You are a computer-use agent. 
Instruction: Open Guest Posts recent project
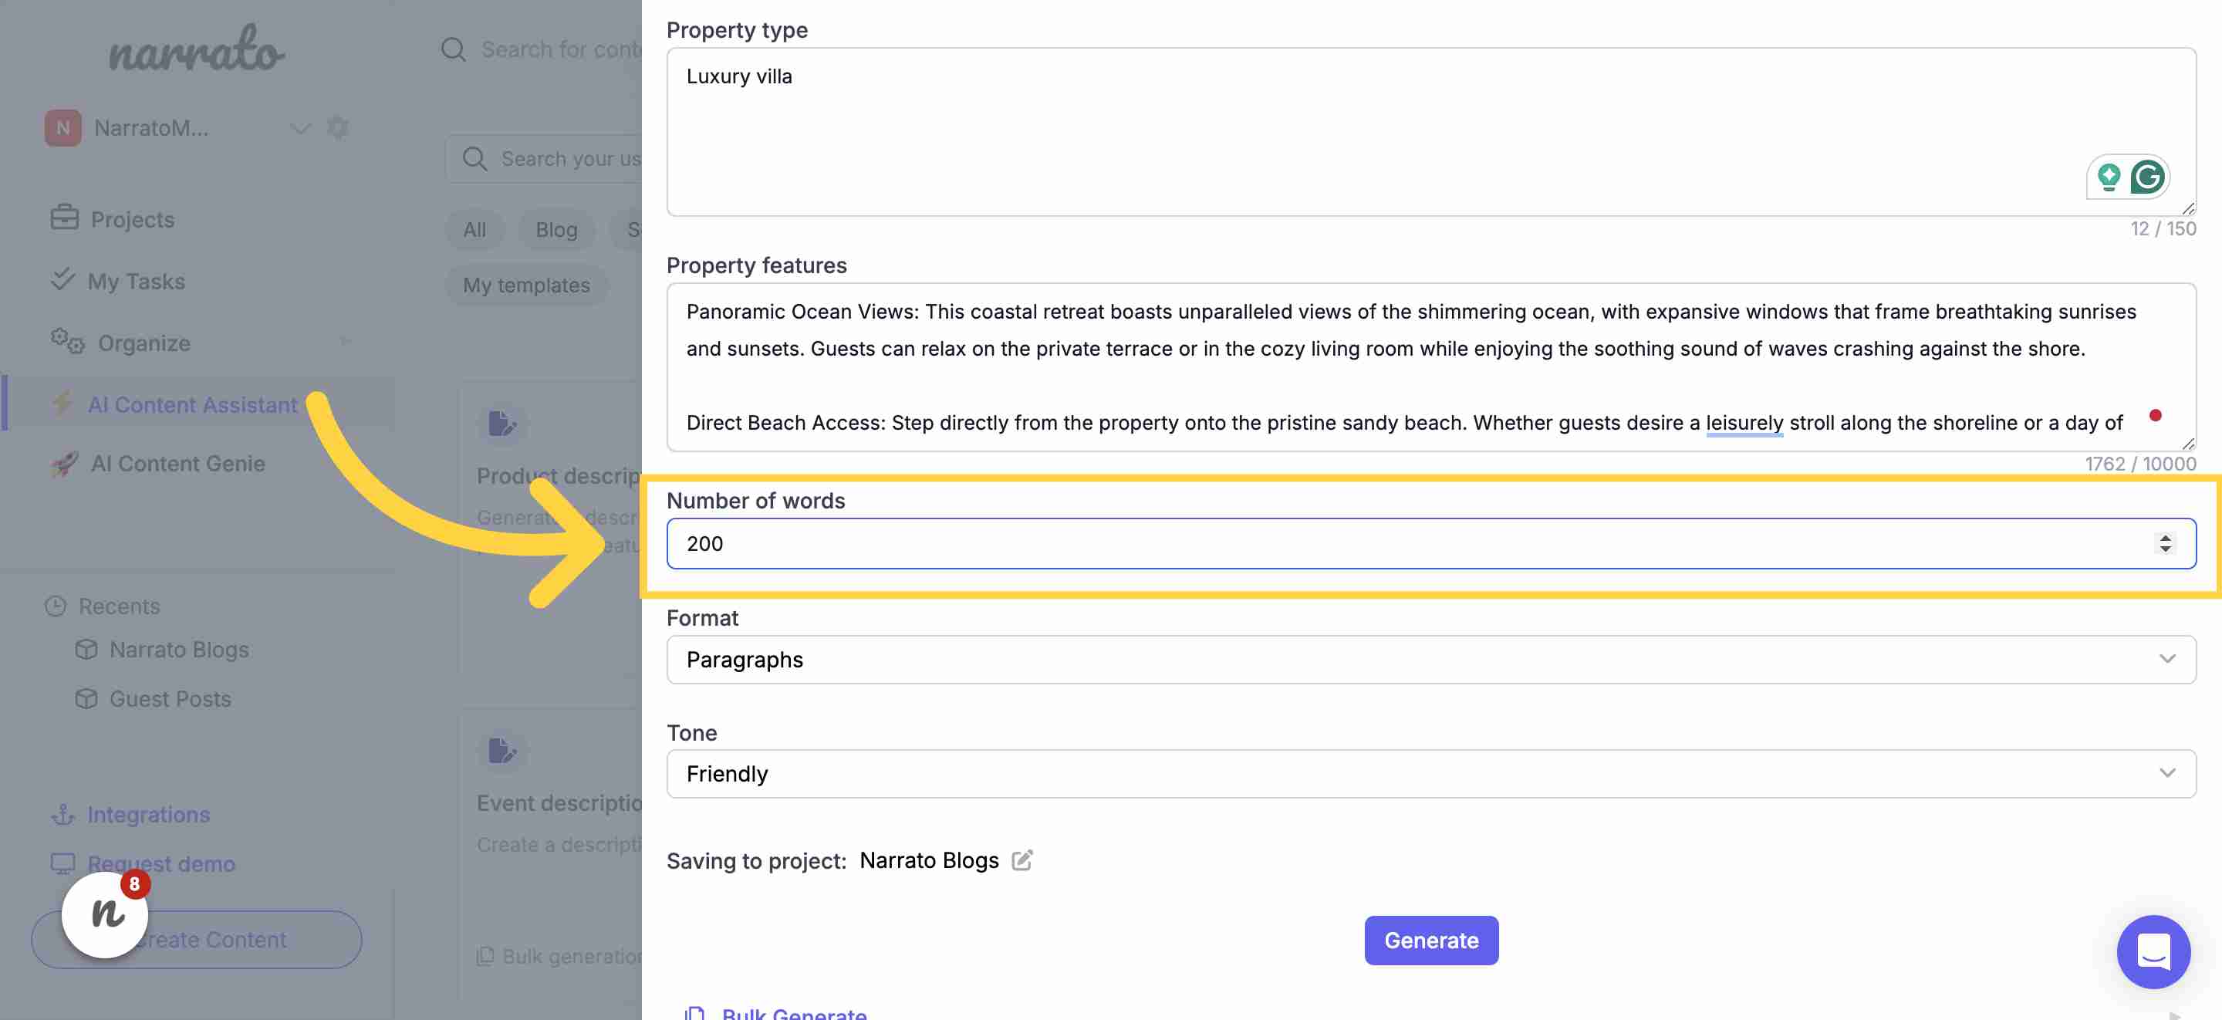coord(170,699)
